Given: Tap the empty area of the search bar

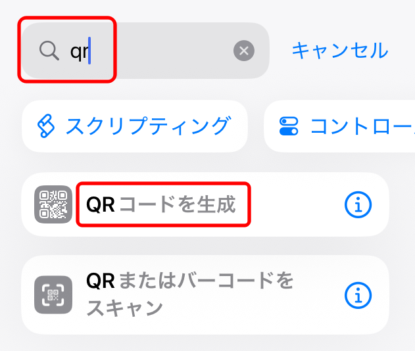Looking at the screenshot, I should tap(161, 51).
